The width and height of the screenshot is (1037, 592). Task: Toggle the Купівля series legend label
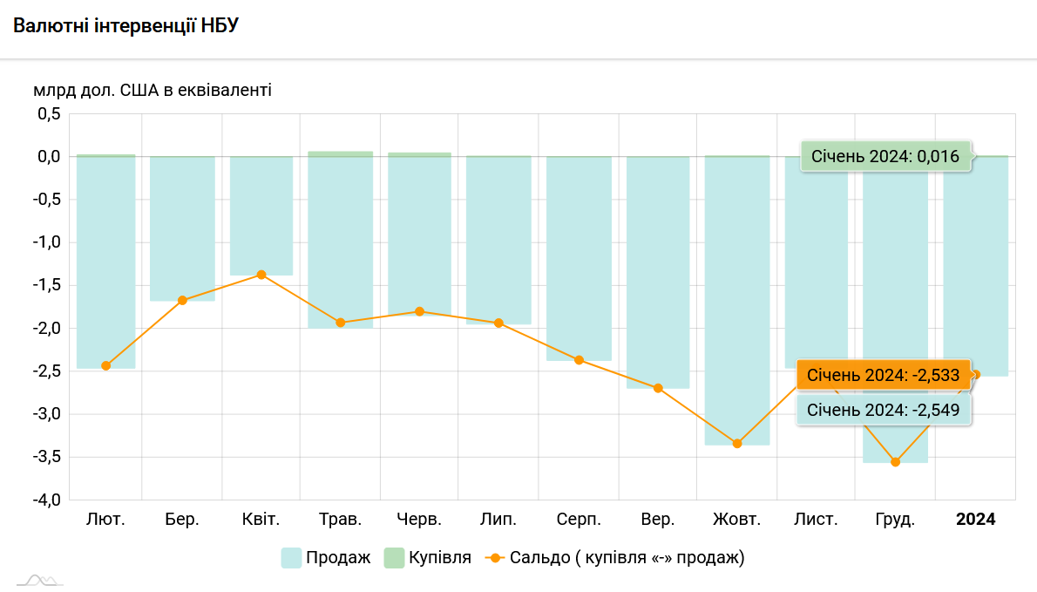tap(440, 558)
